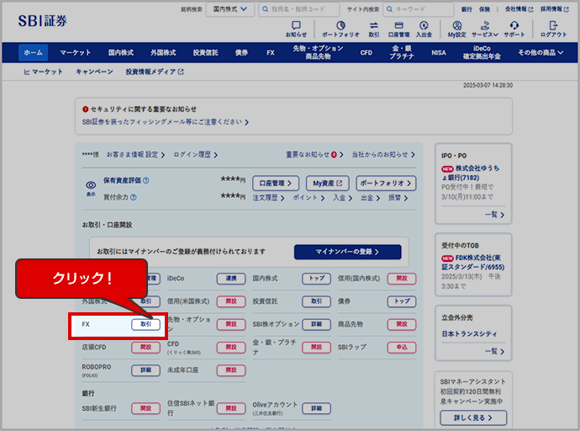This screenshot has width=580, height=431.
Task: Open the 国内株式 navigation tab
Action: (x=120, y=52)
